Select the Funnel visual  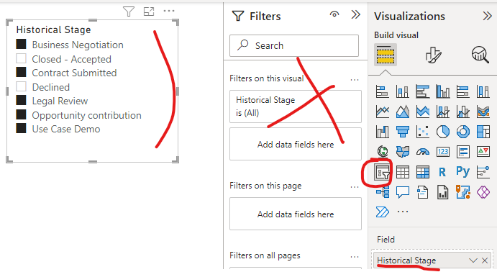[402, 132]
